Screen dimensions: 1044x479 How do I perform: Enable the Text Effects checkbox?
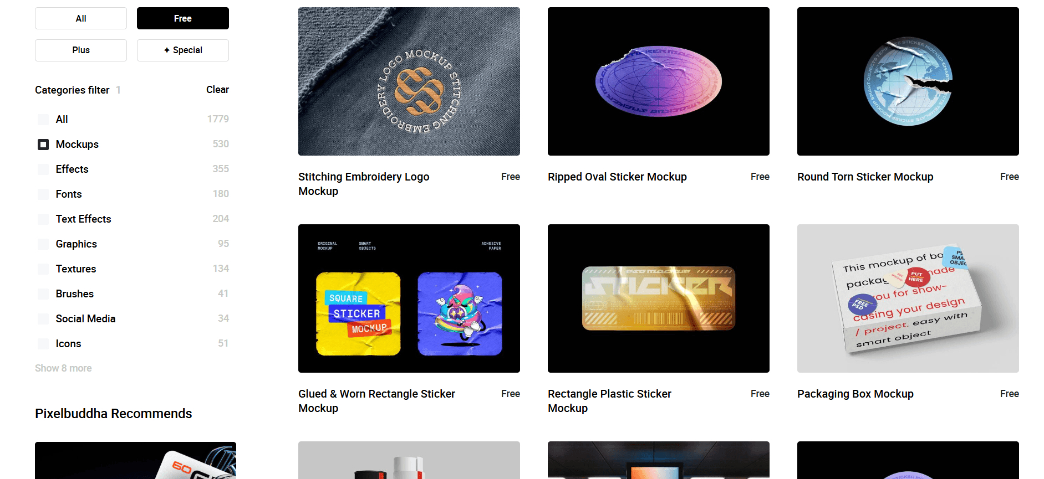click(43, 219)
